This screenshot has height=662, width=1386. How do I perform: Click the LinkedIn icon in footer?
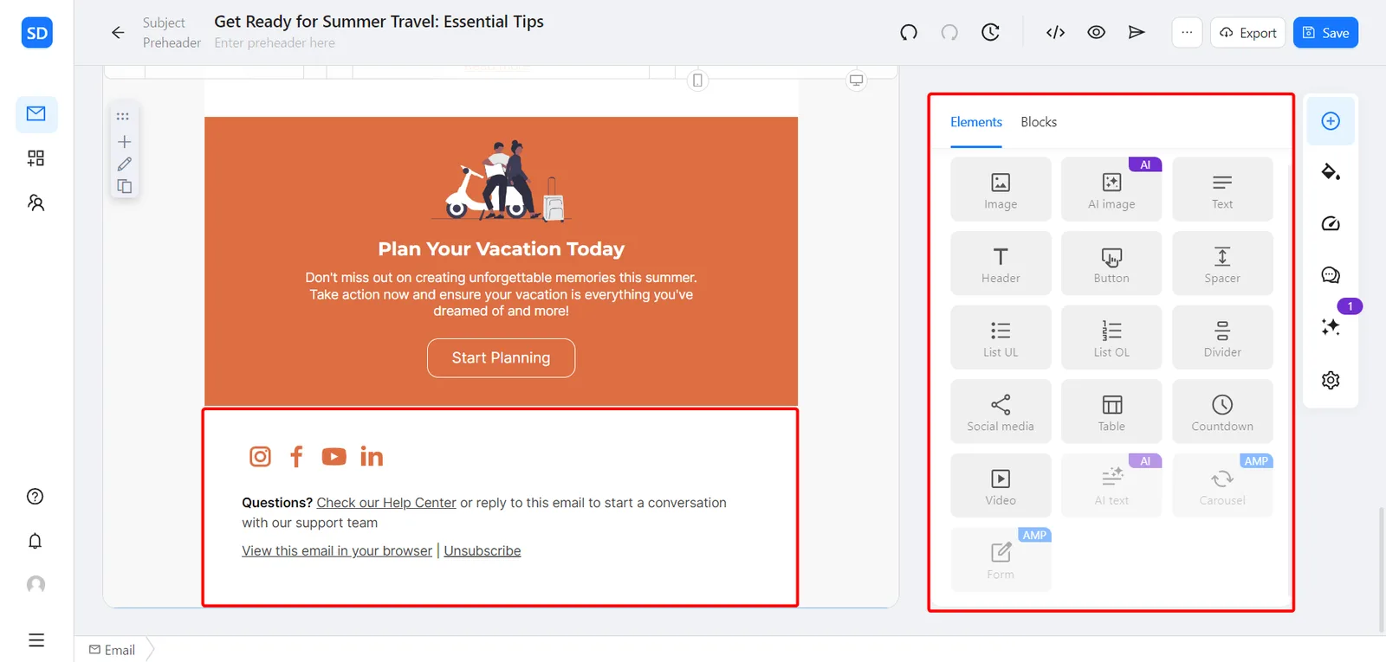coord(372,456)
